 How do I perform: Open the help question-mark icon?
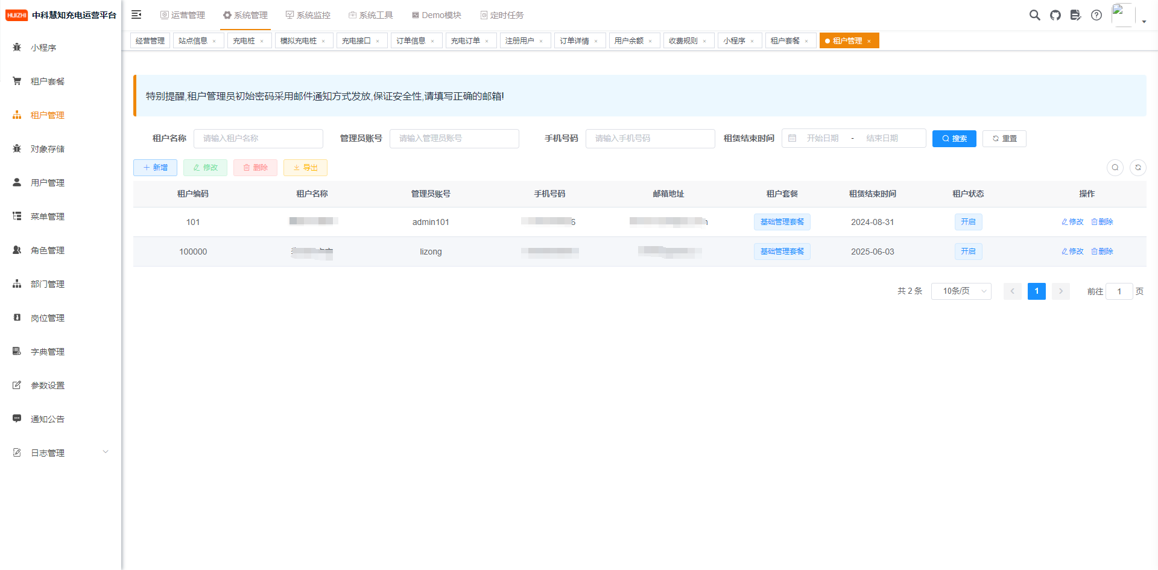tap(1096, 15)
